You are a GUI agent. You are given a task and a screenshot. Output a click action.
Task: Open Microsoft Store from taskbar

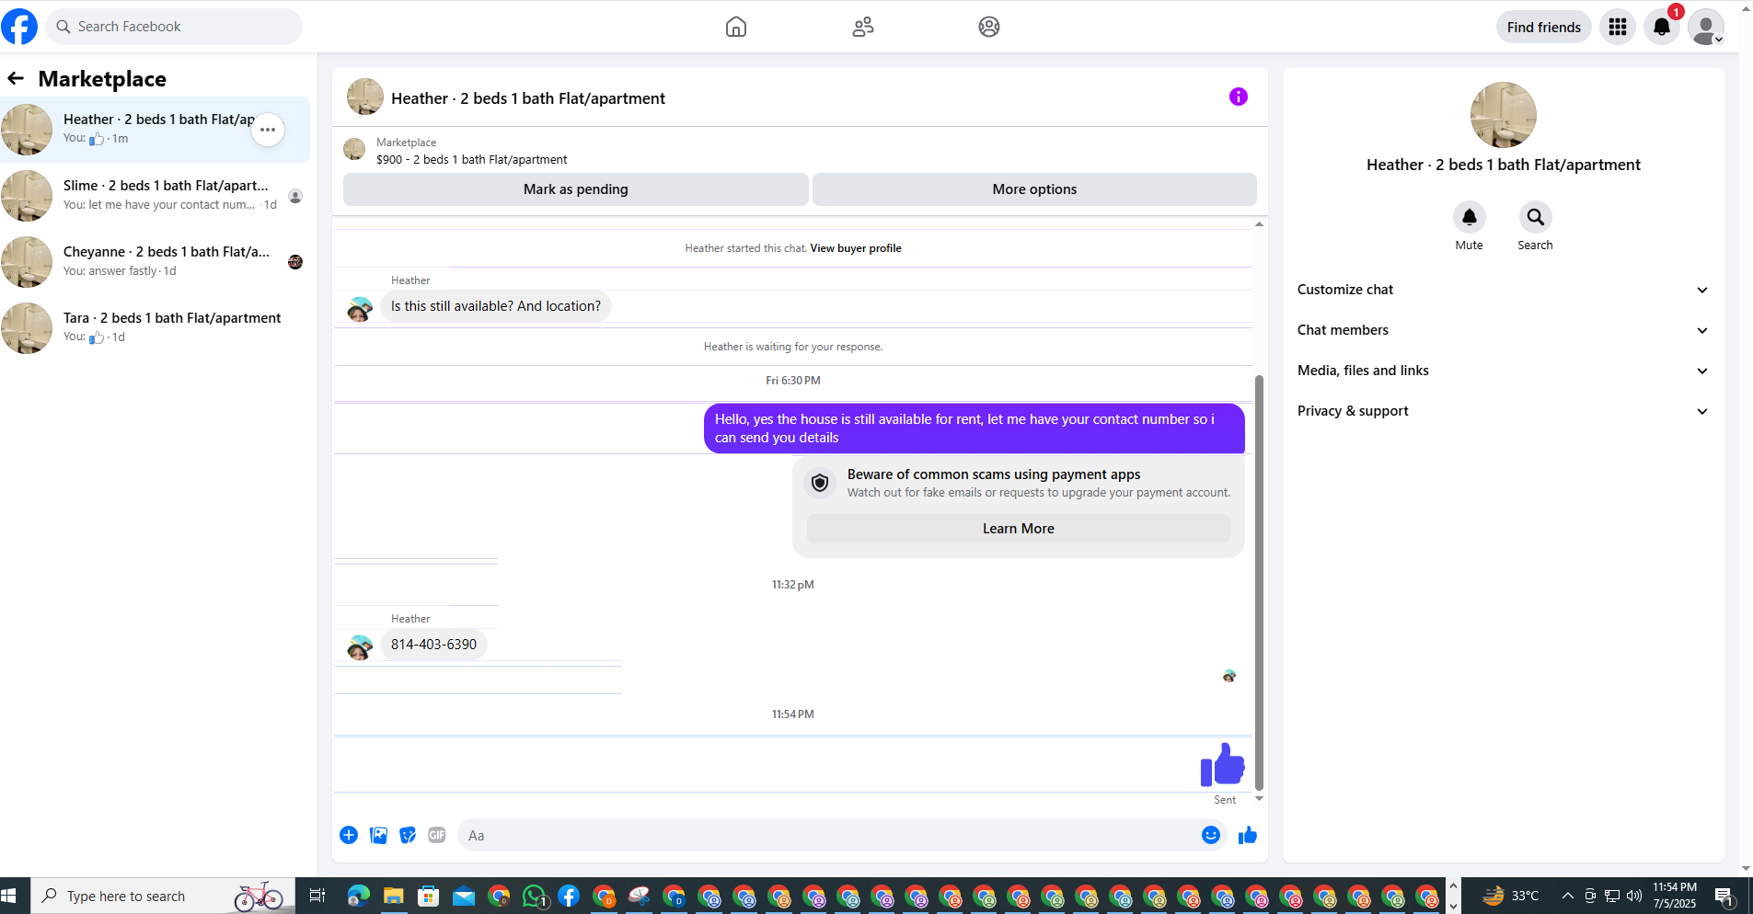click(x=429, y=896)
